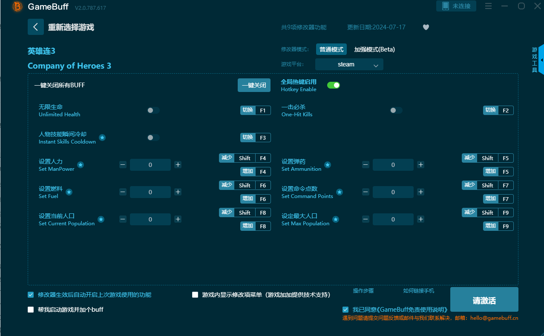Increase Set Current Population with plus icon
544x336 pixels.
(178, 219)
